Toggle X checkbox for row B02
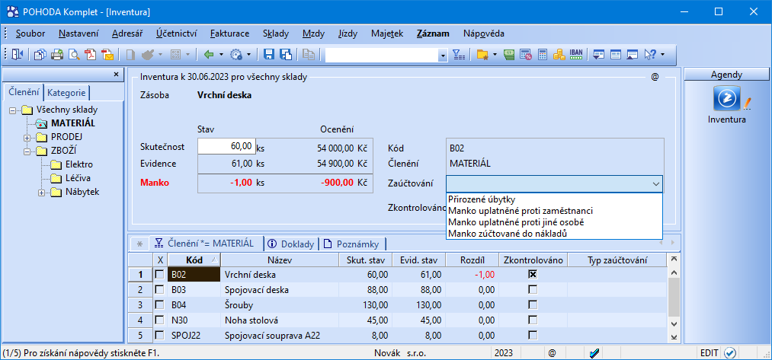 [x=159, y=275]
